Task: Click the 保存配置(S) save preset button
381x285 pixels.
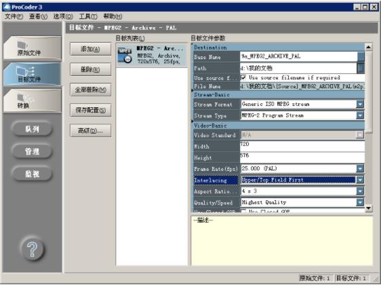Action: pyautogui.click(x=90, y=110)
